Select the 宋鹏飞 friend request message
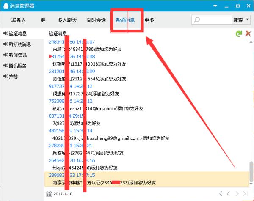 coord(87,49)
